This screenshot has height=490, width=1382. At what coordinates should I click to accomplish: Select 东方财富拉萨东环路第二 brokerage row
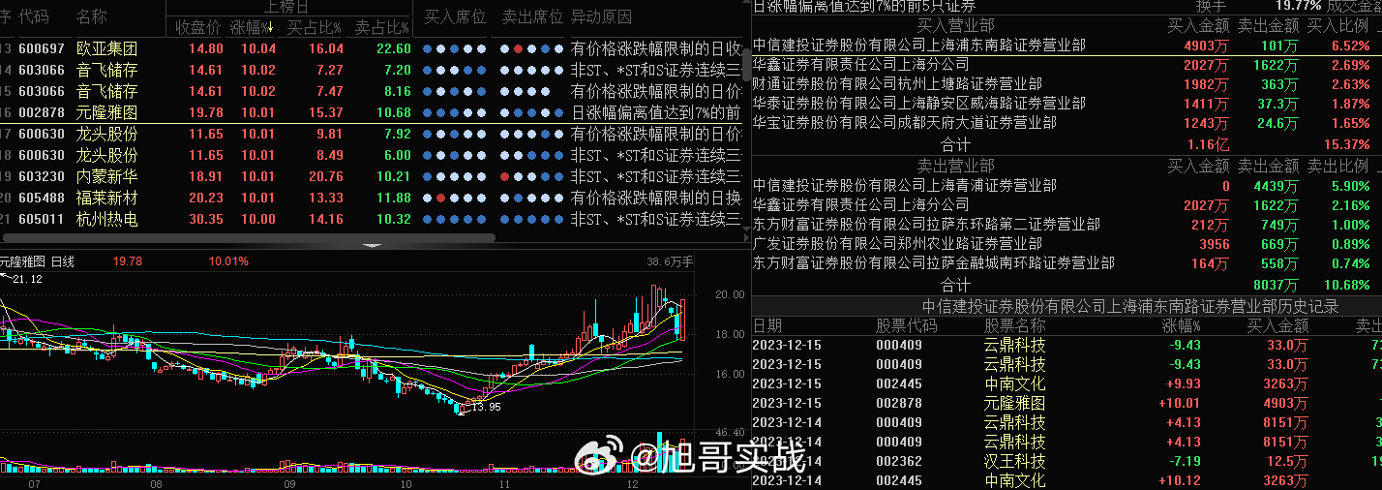[x=1067, y=225]
